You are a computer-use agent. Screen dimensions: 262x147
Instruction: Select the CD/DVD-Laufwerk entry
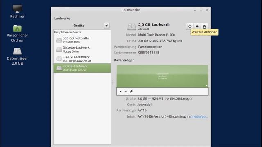82,59
